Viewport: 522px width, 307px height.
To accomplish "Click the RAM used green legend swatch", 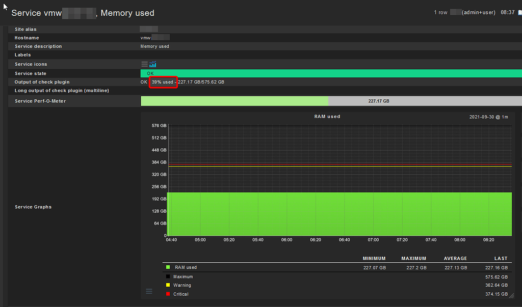I will (168, 267).
